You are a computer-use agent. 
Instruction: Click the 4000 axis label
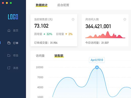[40, 87]
